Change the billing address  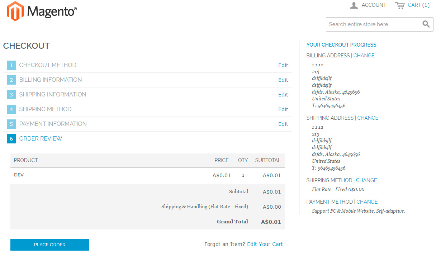coord(364,56)
